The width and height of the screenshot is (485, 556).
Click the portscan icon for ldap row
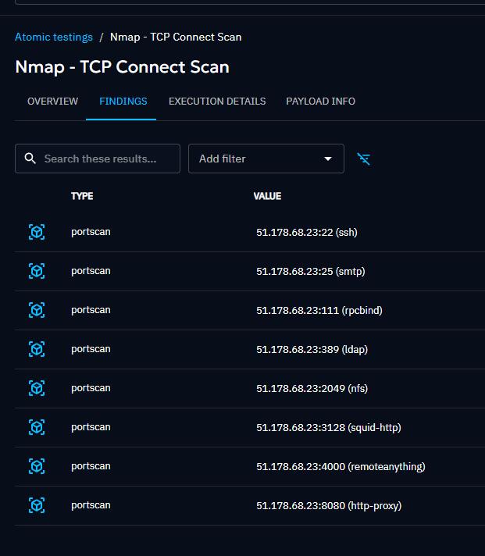click(37, 349)
